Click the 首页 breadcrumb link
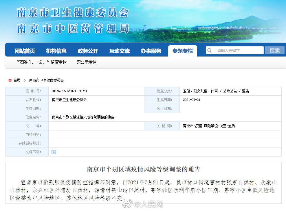Image resolution: width=286 pixels, height=211 pixels. (17, 80)
